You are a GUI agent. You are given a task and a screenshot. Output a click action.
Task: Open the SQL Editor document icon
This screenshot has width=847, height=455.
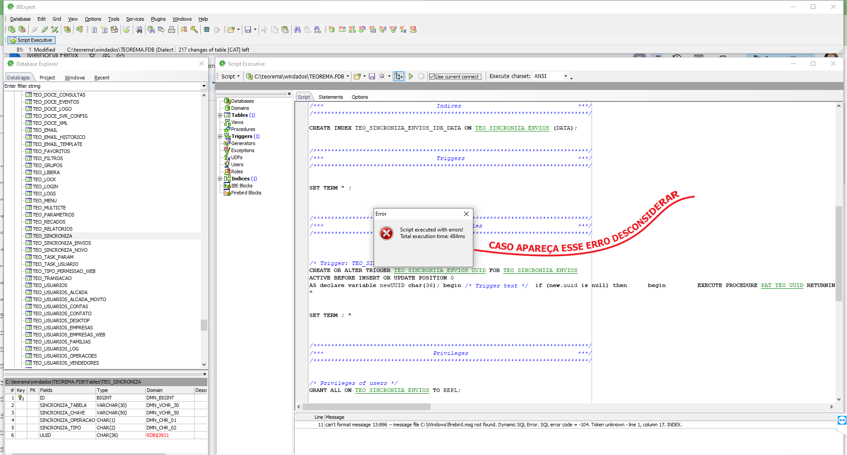[94, 30]
